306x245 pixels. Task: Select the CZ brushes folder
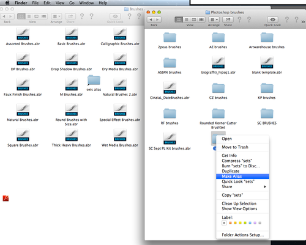[x=218, y=88]
